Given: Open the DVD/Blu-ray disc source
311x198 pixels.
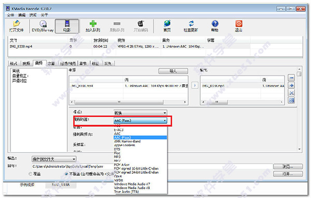Looking at the screenshot, I should pyautogui.click(x=43, y=26).
